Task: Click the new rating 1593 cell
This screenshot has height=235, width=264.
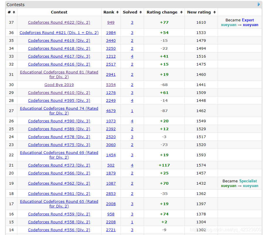Action: [x=201, y=155]
